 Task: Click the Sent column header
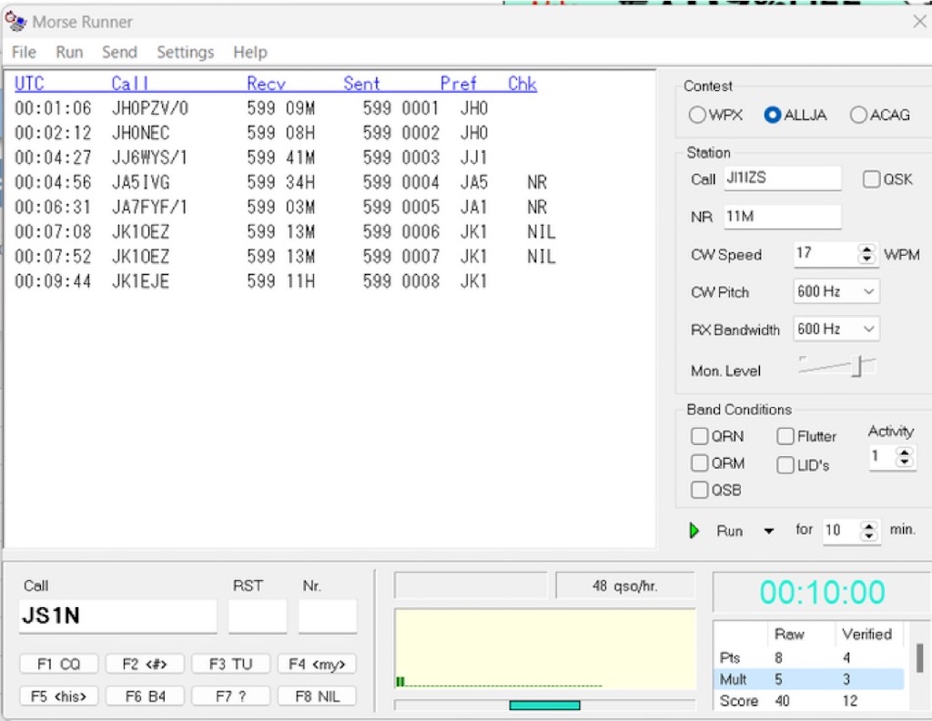361,84
